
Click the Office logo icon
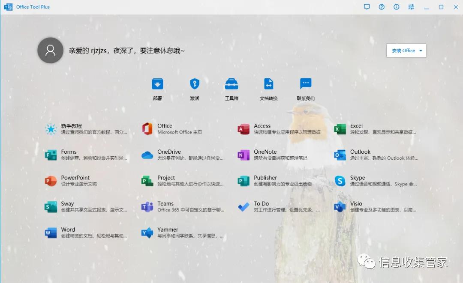[147, 129]
